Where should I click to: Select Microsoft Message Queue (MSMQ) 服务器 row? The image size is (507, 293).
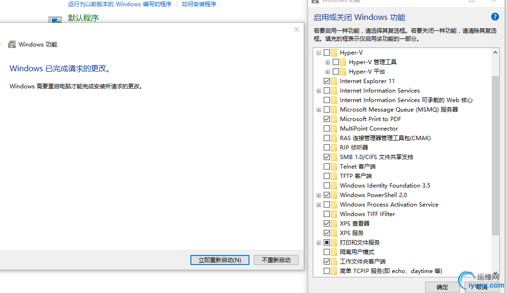point(398,109)
